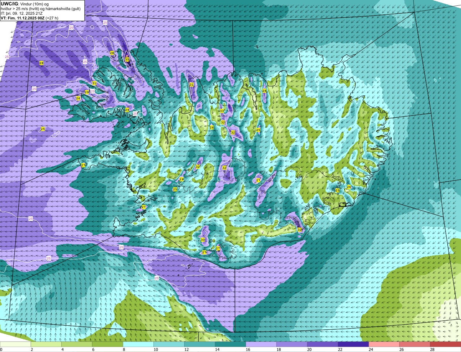Viewport: 461px width, 352px height.
Task: Click the colour scale tick label '8'
Action: (x=124, y=349)
